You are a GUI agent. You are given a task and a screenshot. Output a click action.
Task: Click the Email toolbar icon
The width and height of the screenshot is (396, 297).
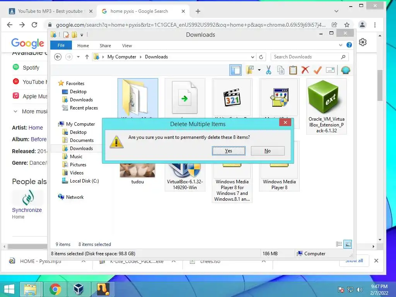click(x=330, y=70)
